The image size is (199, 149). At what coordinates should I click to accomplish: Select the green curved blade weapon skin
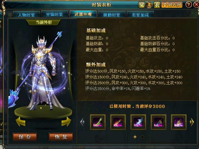coord(98,122)
